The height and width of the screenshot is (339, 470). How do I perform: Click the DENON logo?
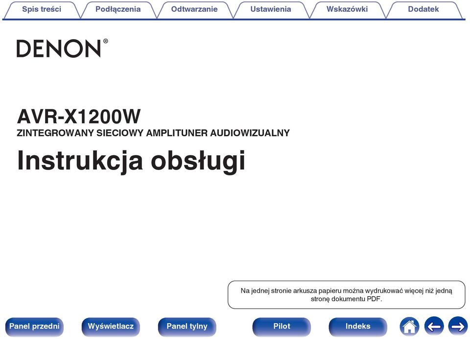(x=62, y=48)
